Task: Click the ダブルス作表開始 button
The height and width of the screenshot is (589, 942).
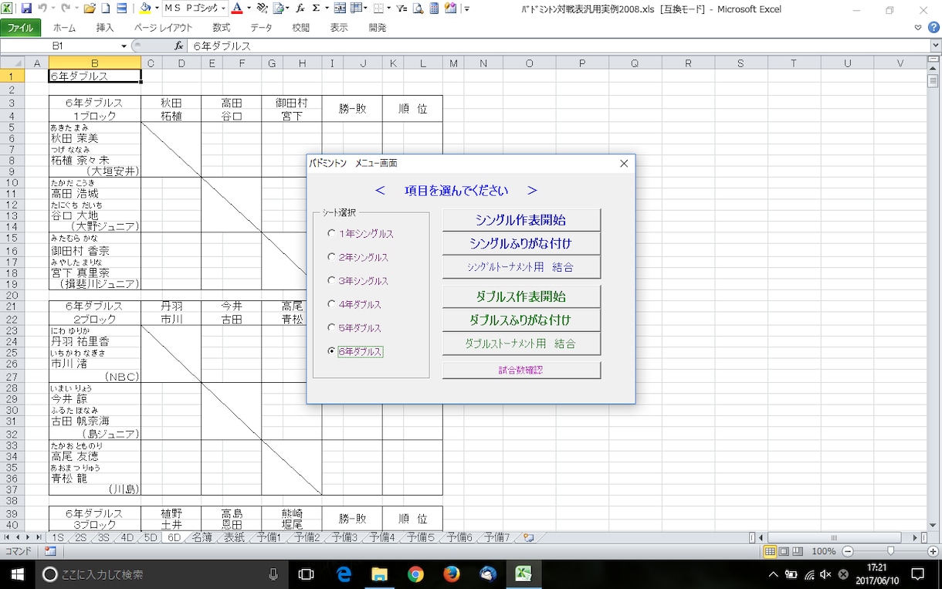Action: (x=521, y=296)
